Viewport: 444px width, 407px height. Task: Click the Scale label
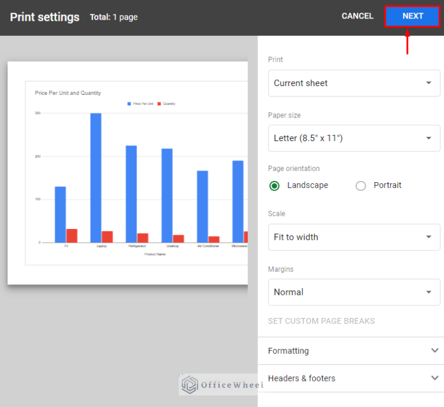276,213
